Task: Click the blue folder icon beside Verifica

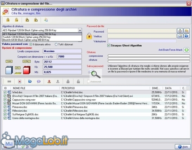Action: [187, 36]
